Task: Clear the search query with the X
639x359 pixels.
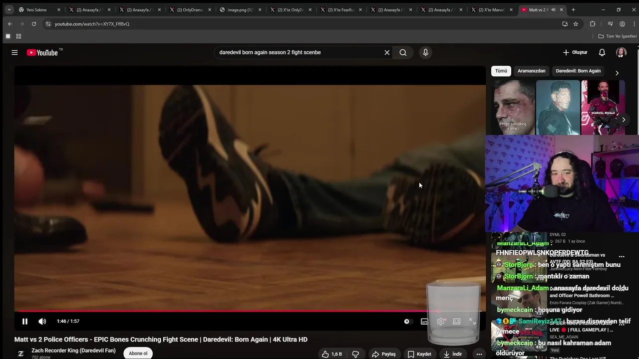Action: click(387, 52)
